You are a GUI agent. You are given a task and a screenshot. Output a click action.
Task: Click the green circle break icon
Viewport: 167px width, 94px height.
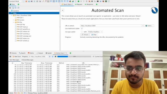(x=79, y=1)
